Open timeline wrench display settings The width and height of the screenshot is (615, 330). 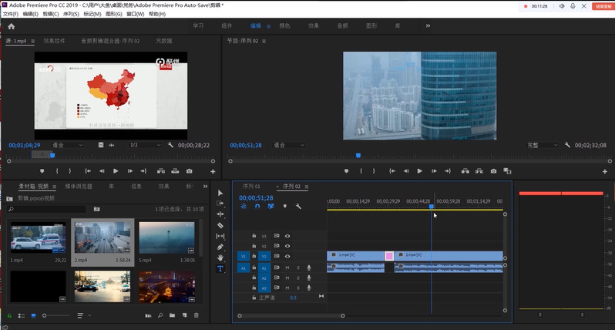pos(298,207)
